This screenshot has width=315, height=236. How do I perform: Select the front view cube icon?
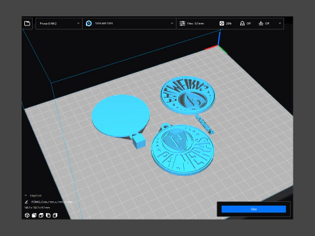(x=34, y=216)
